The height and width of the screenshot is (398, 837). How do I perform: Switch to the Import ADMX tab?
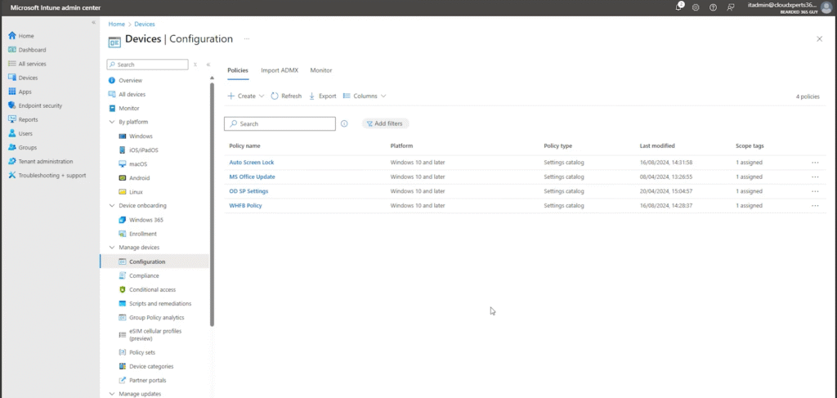click(x=280, y=70)
